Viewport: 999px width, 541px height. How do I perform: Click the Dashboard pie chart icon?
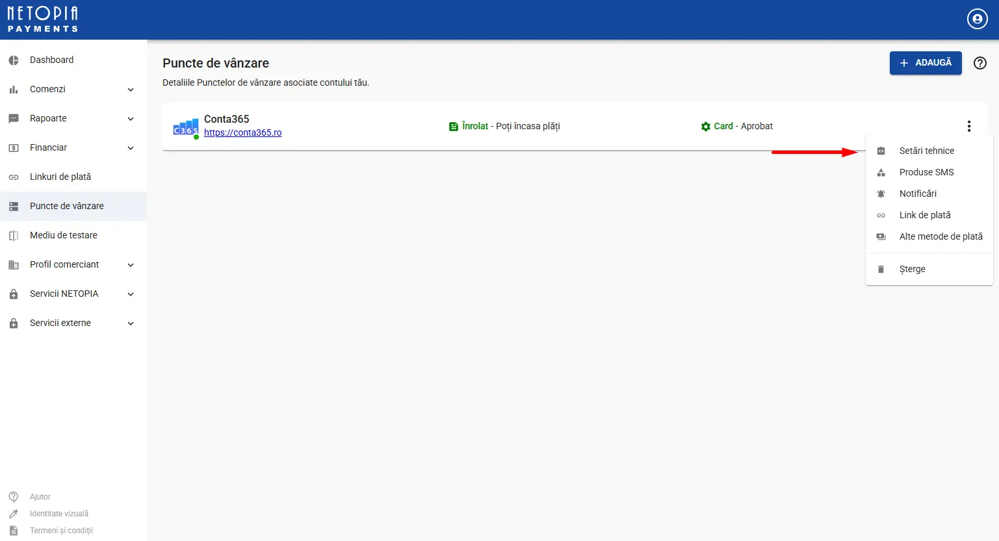pyautogui.click(x=14, y=60)
